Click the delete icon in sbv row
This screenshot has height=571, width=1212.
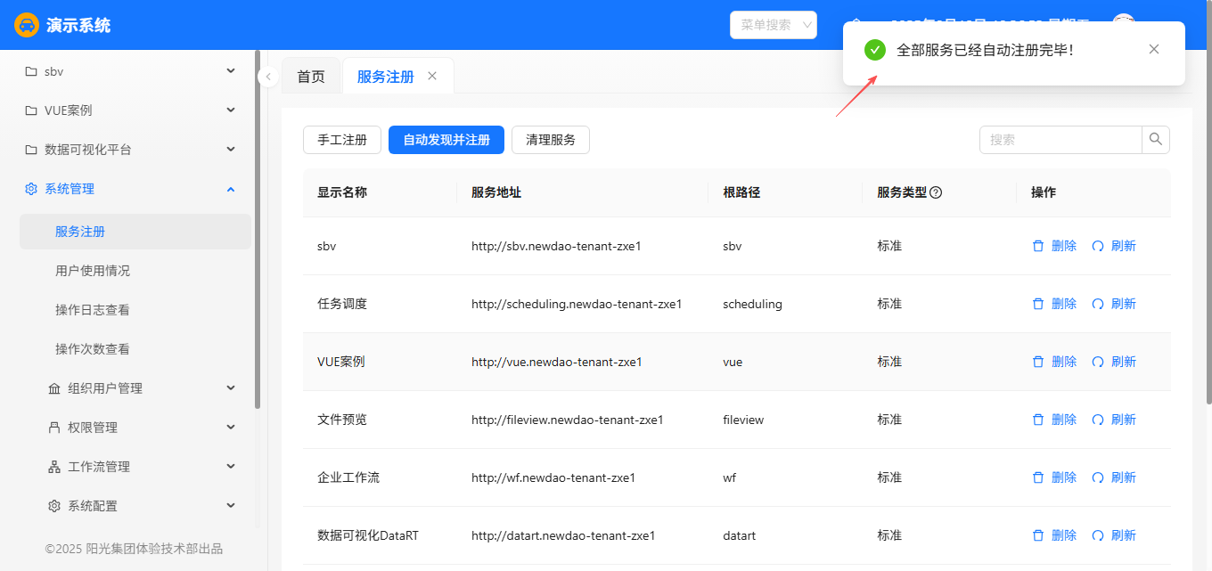point(1038,246)
